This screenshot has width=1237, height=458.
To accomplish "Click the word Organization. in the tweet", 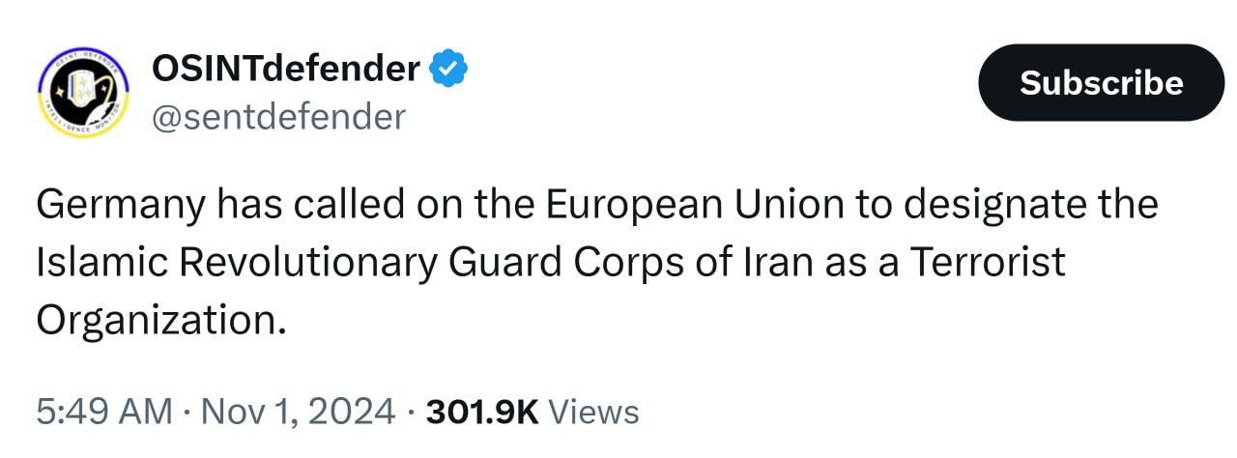I will [161, 321].
